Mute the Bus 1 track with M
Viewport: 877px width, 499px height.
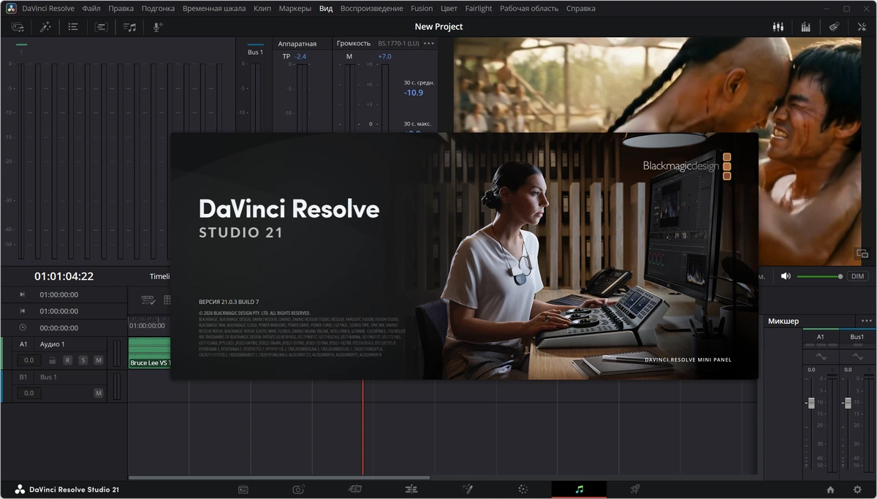(x=99, y=393)
